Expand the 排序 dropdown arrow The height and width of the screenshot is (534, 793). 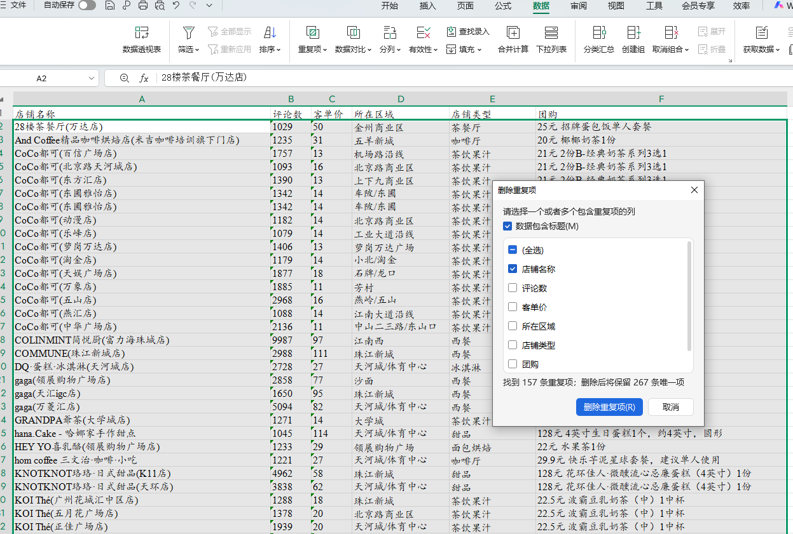point(279,50)
